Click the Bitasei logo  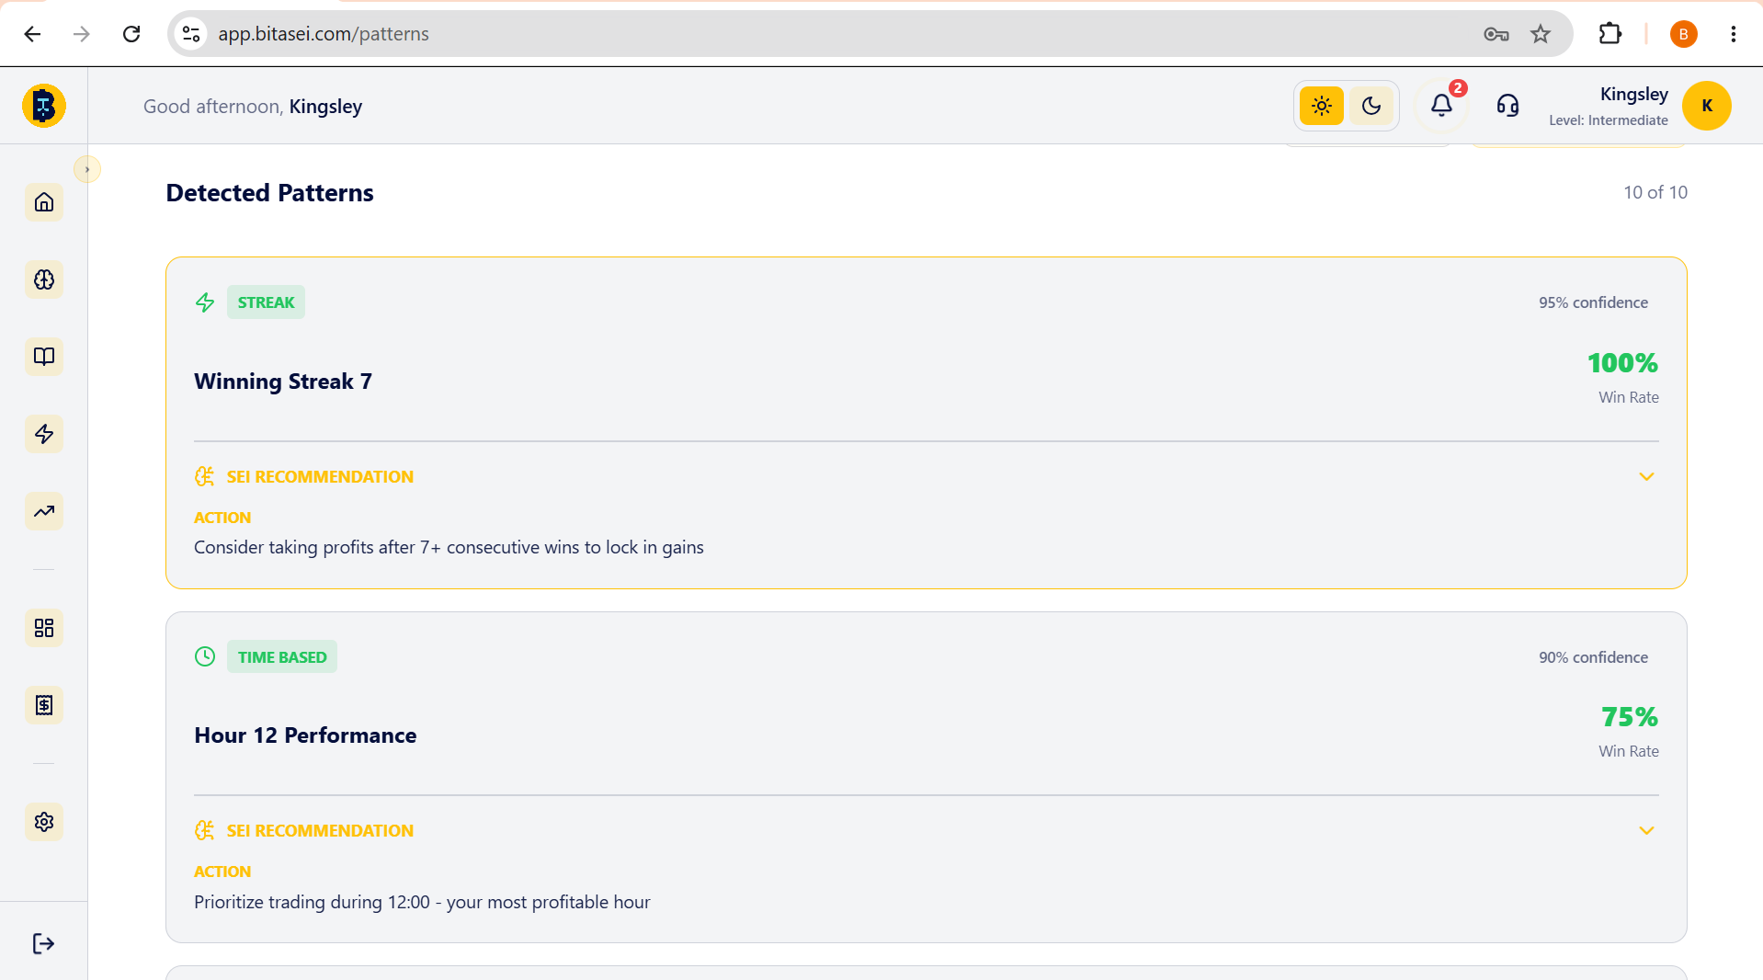point(44,106)
